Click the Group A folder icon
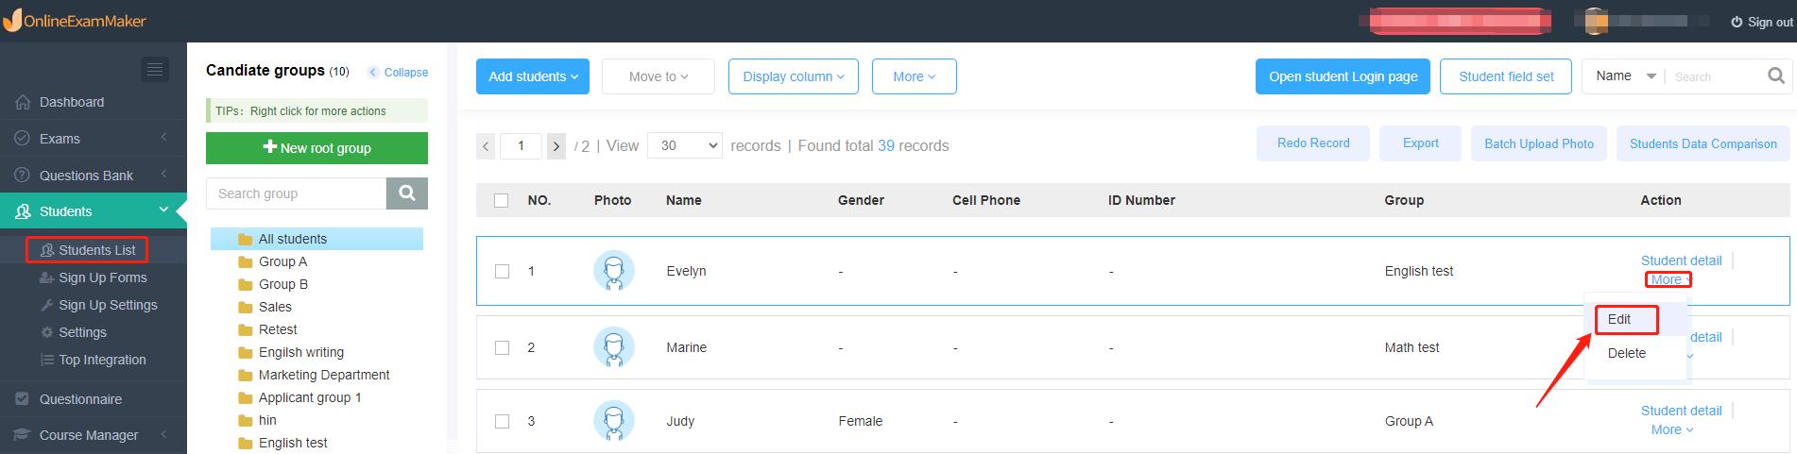The height and width of the screenshot is (454, 1797). tap(246, 262)
